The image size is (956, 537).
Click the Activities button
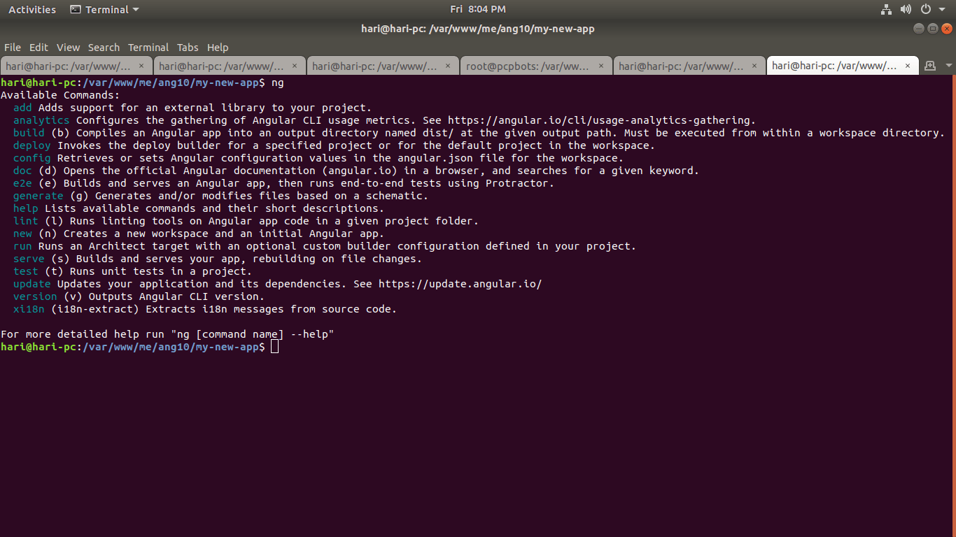[x=32, y=10]
